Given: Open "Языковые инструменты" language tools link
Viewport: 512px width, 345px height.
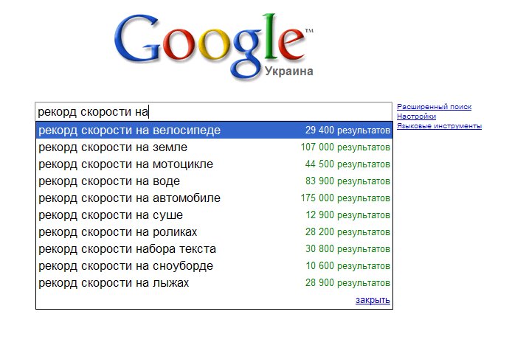Looking at the screenshot, I should click(x=439, y=126).
